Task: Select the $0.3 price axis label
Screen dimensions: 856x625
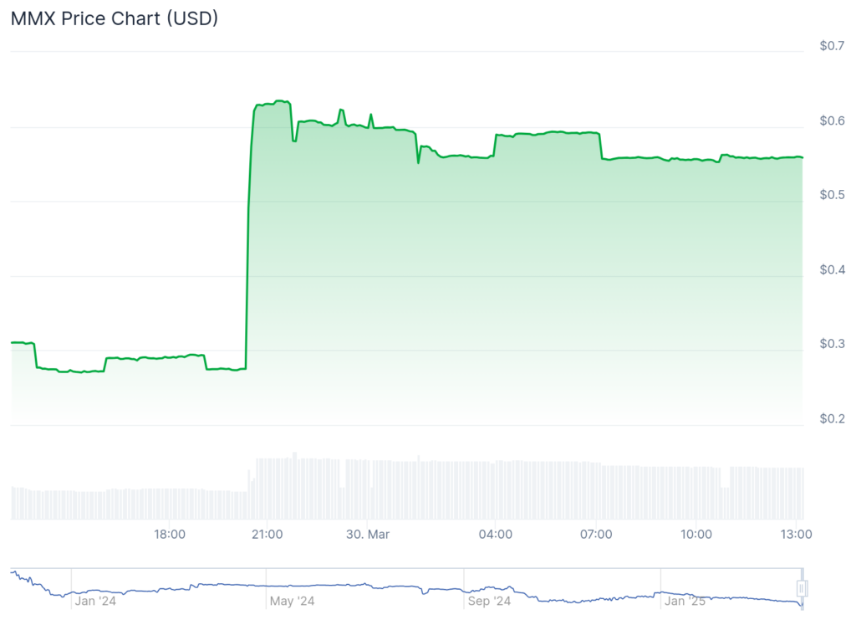Action: click(x=831, y=344)
